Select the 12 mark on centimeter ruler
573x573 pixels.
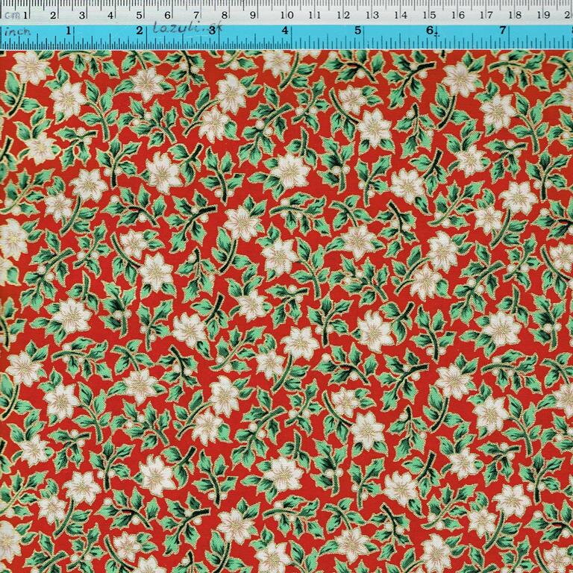coord(343,15)
